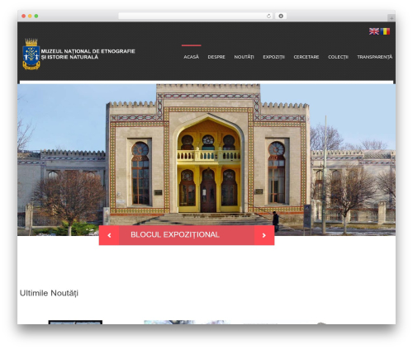Open the ACASĂ menu item
The height and width of the screenshot is (349, 413).
click(x=192, y=57)
